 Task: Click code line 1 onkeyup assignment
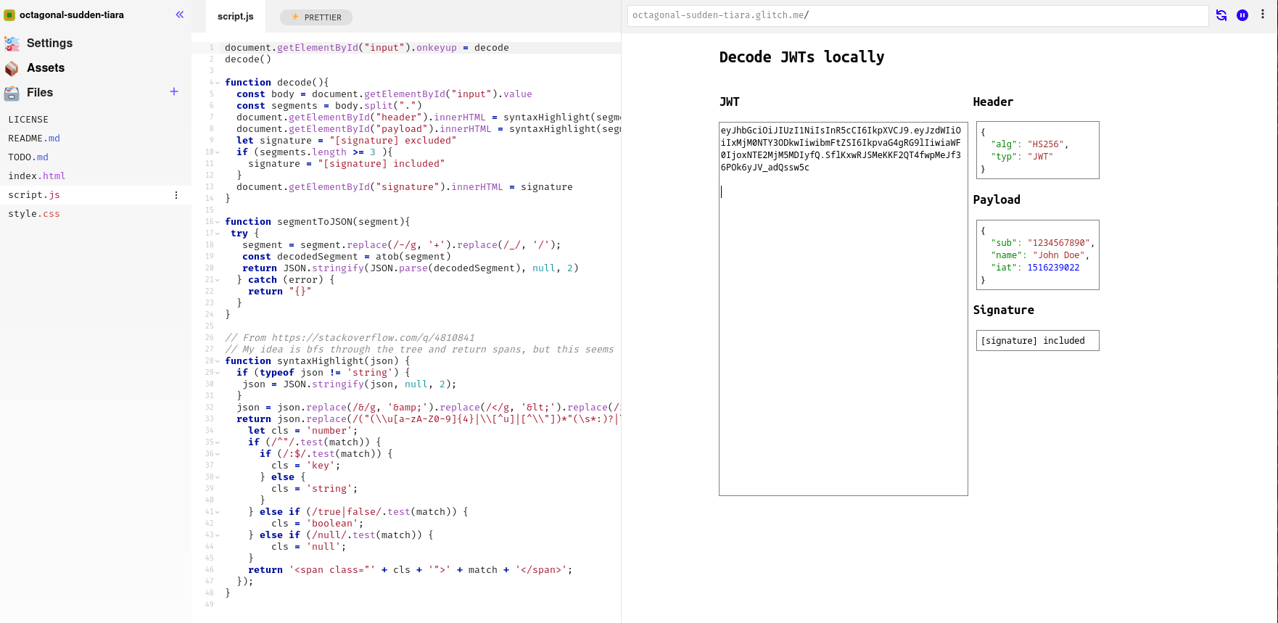(366, 48)
